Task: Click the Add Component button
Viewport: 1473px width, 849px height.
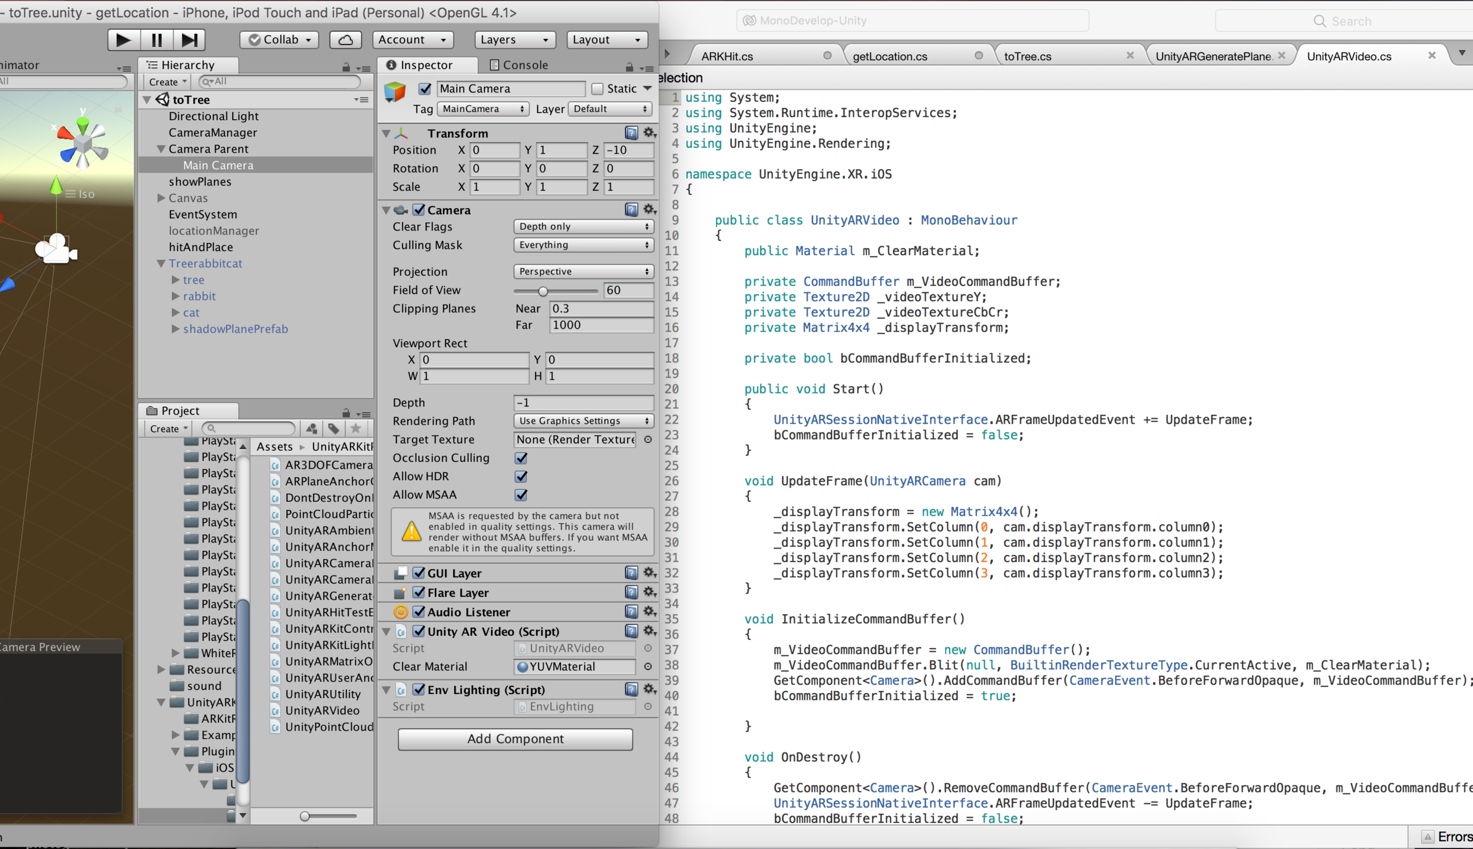Action: 515,739
